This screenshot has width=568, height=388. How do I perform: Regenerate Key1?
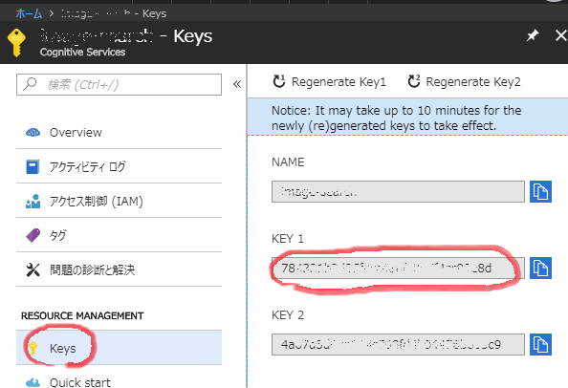(329, 82)
